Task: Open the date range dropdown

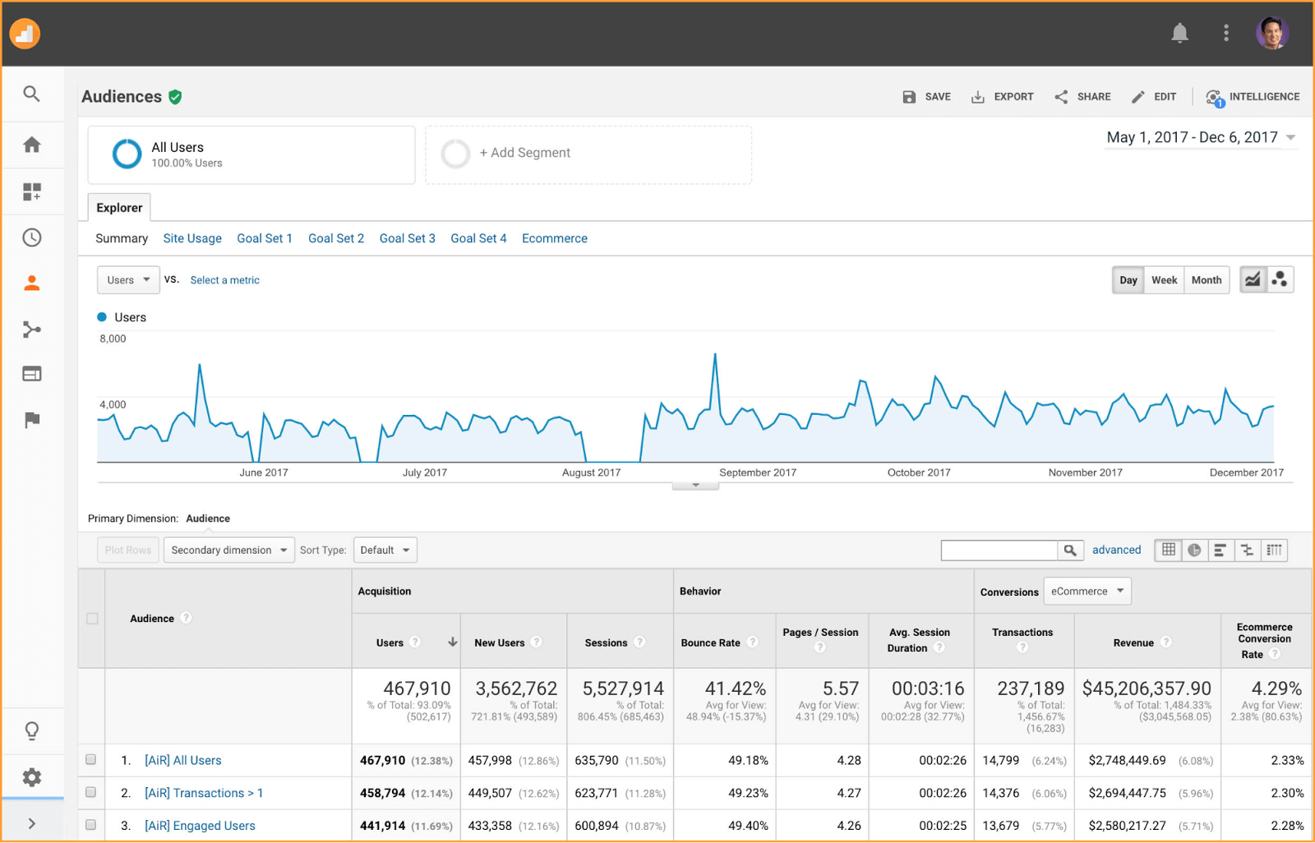Action: pos(1201,137)
